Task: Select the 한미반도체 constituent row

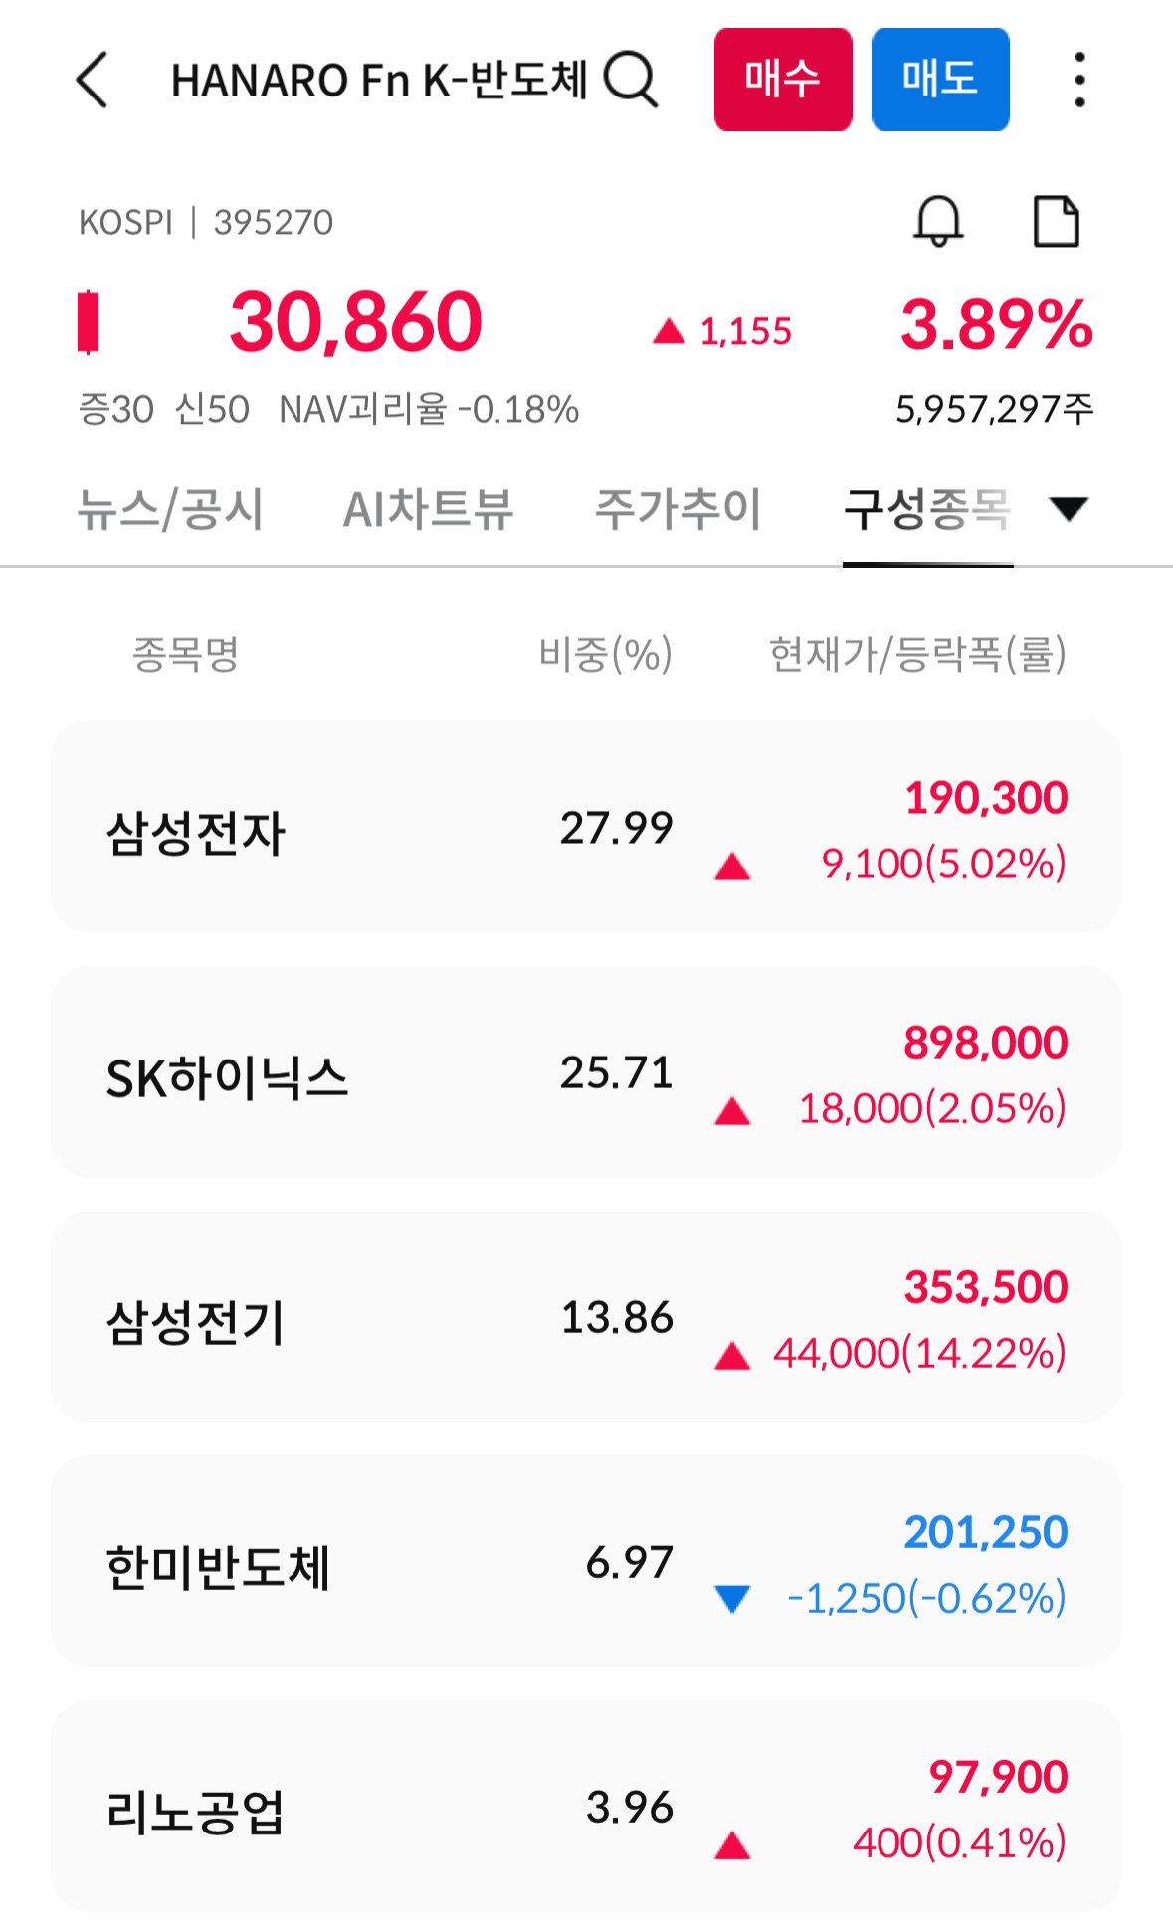Action: [x=586, y=1562]
